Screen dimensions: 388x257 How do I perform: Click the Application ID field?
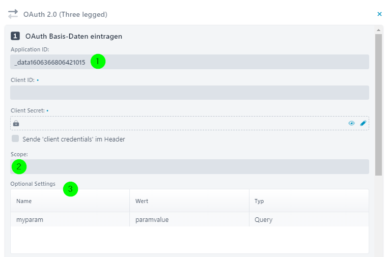pos(189,62)
